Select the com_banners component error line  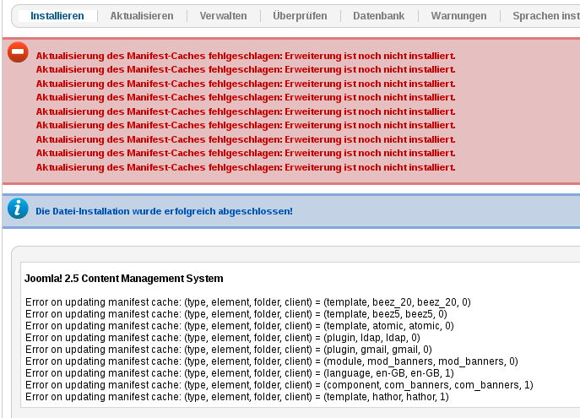point(279,385)
